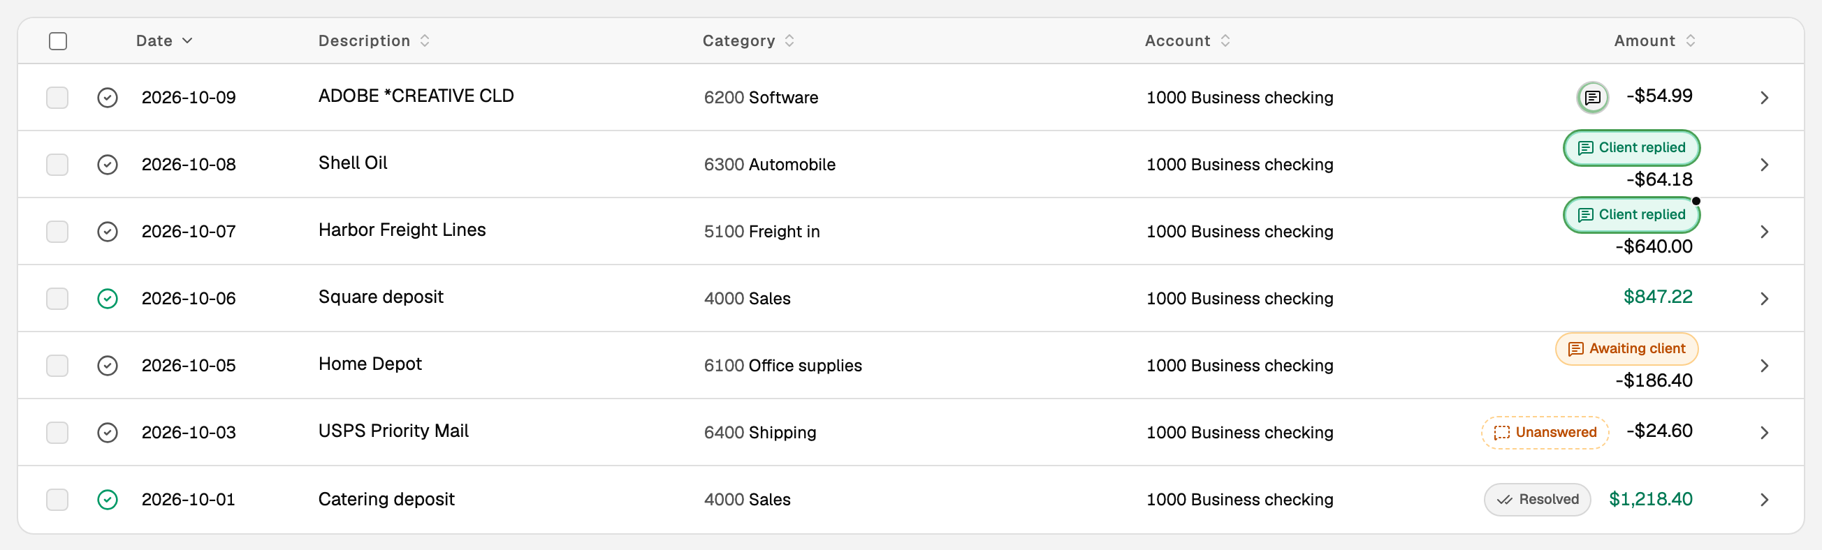Open Client replied badge on Harbor Freight
Viewport: 1822px width, 550px height.
coord(1631,215)
